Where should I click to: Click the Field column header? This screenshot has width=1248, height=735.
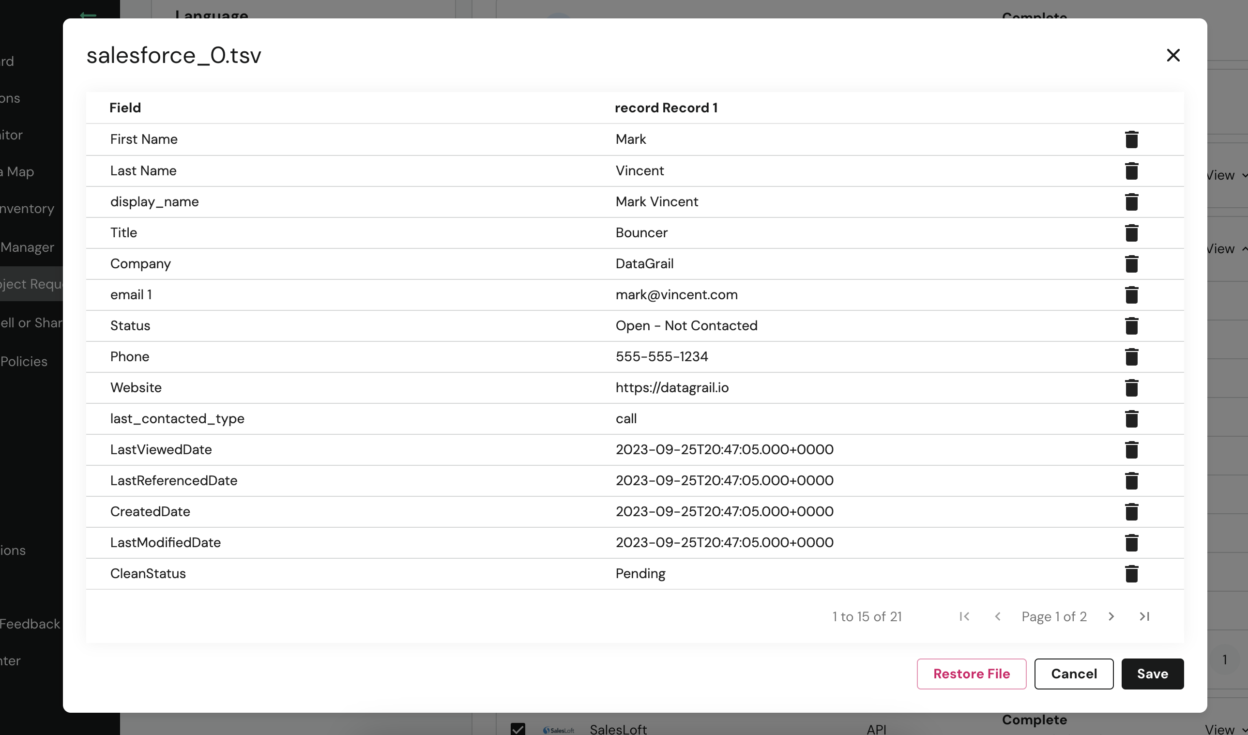coord(125,108)
